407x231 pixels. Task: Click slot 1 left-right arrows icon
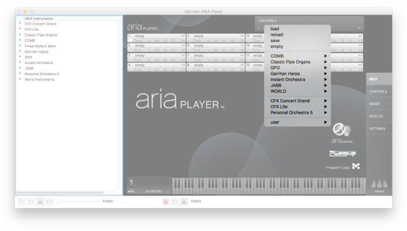click(x=183, y=36)
